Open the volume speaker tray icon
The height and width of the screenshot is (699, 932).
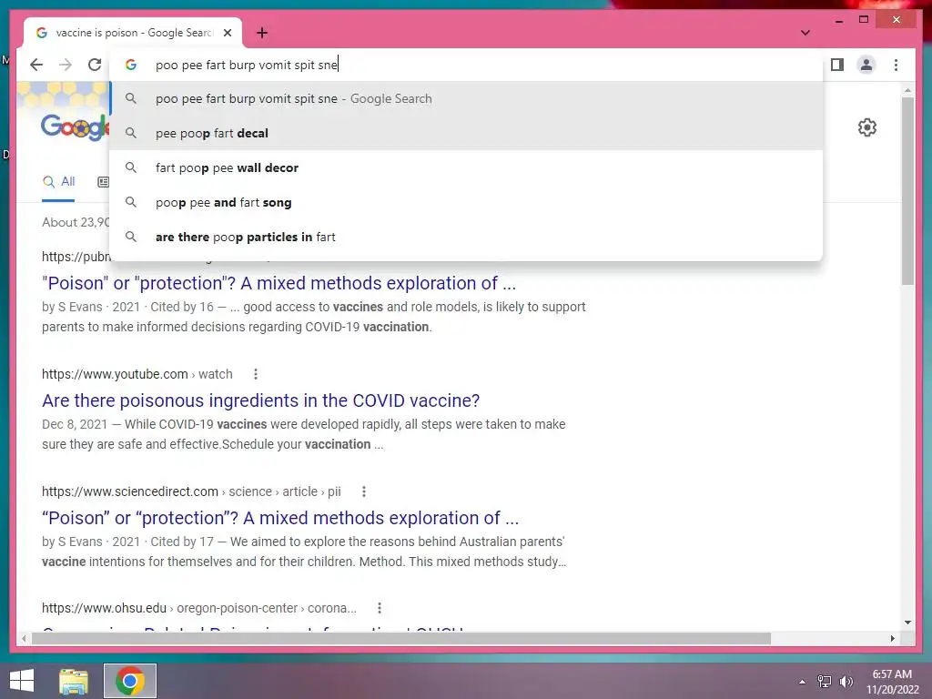(846, 682)
